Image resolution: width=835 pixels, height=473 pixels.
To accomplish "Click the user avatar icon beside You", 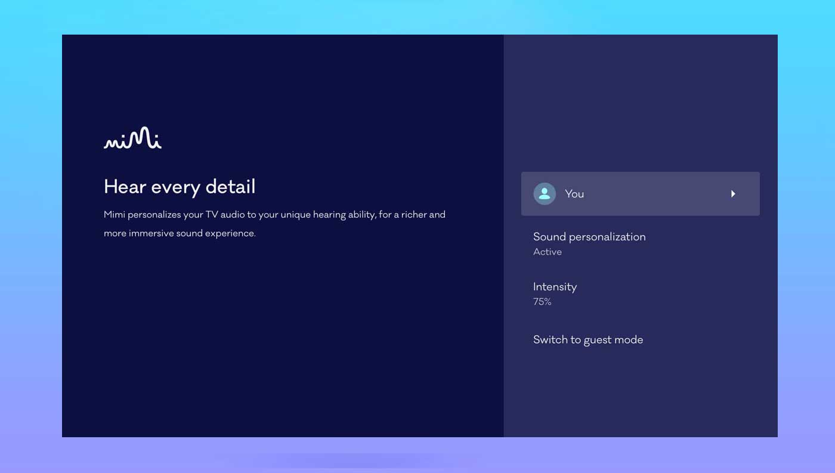I will tap(544, 194).
